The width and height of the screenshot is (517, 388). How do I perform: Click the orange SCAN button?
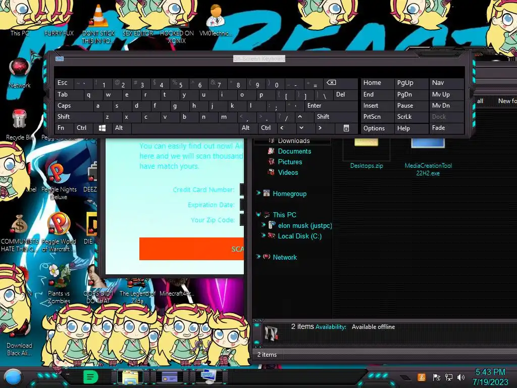click(191, 249)
